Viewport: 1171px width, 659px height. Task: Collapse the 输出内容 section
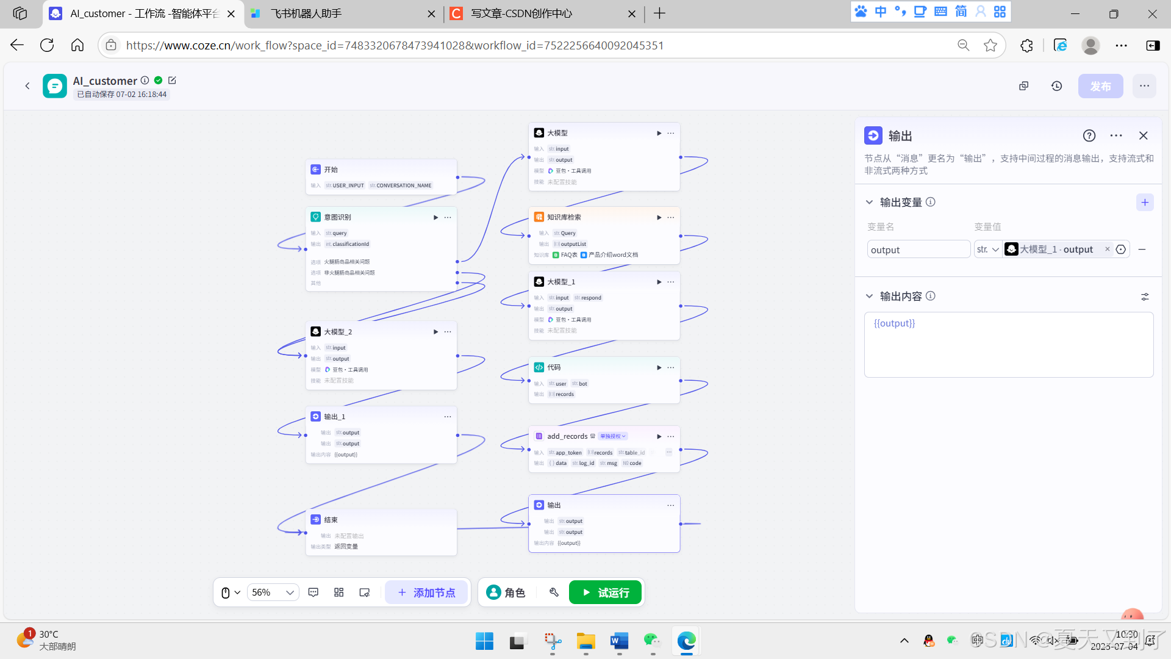coord(870,296)
